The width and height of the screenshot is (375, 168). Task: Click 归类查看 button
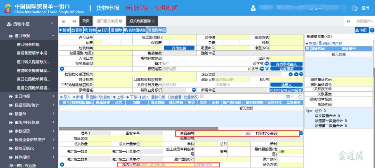(175, 97)
